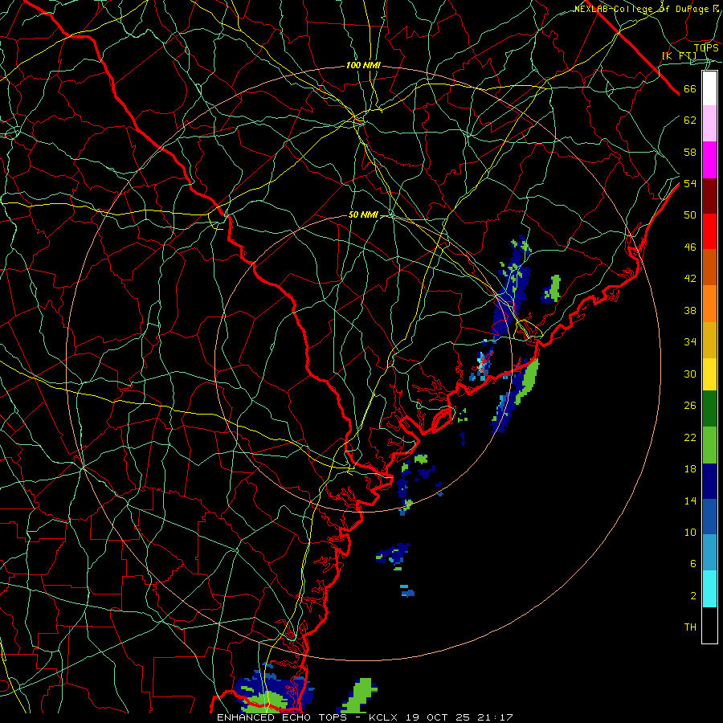Choose the light green legend swatch
The width and height of the screenshot is (723, 723).
click(x=709, y=445)
